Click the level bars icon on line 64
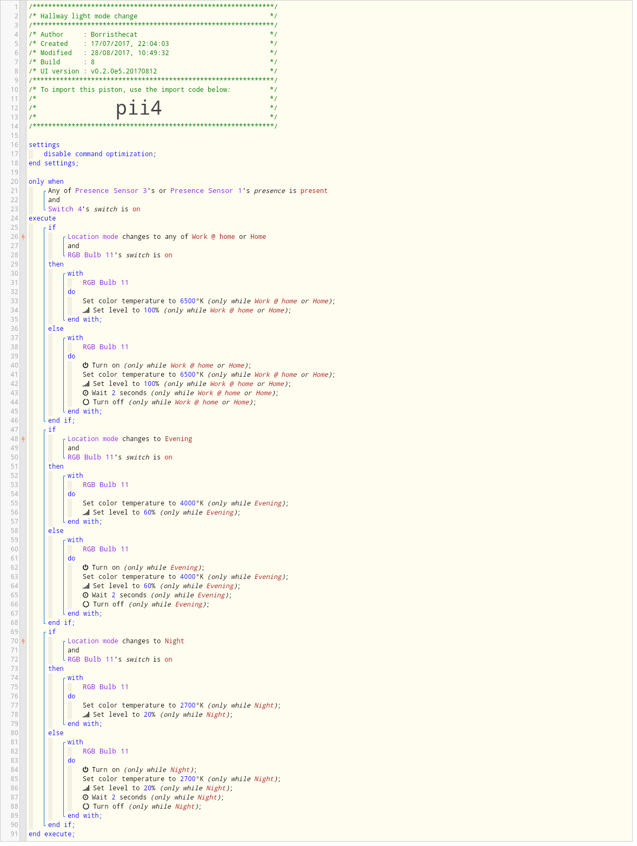The height and width of the screenshot is (846, 637). point(86,586)
